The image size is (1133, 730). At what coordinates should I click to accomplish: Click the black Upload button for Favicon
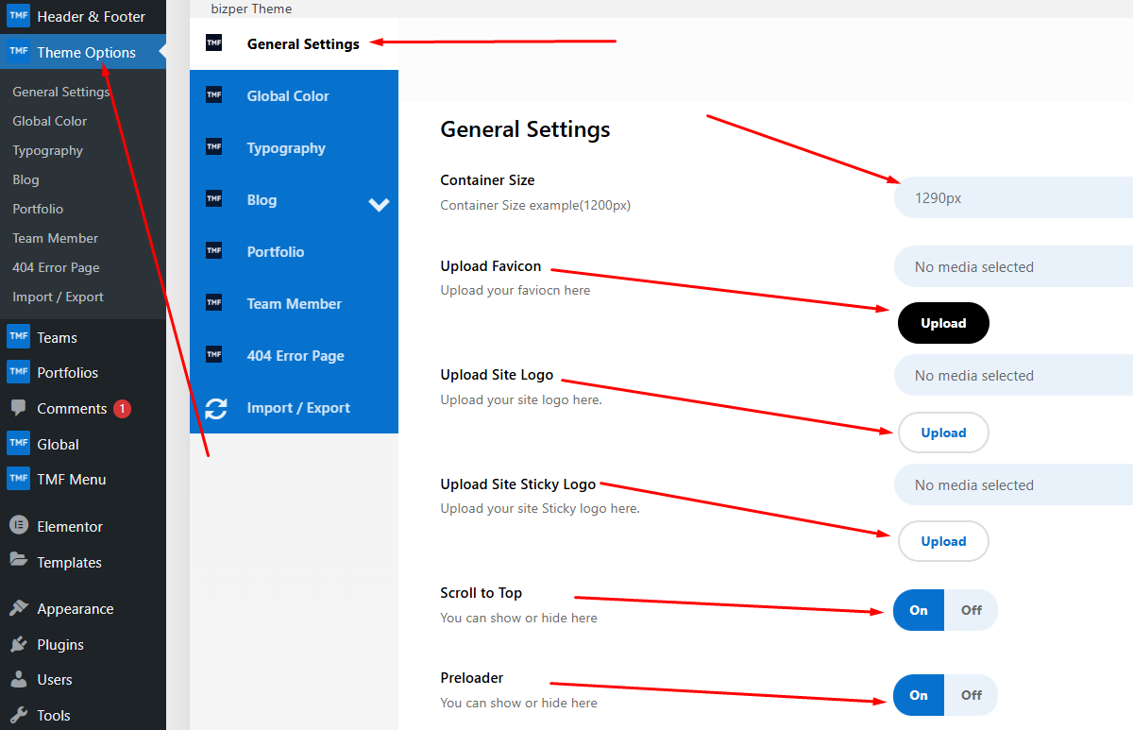click(943, 323)
